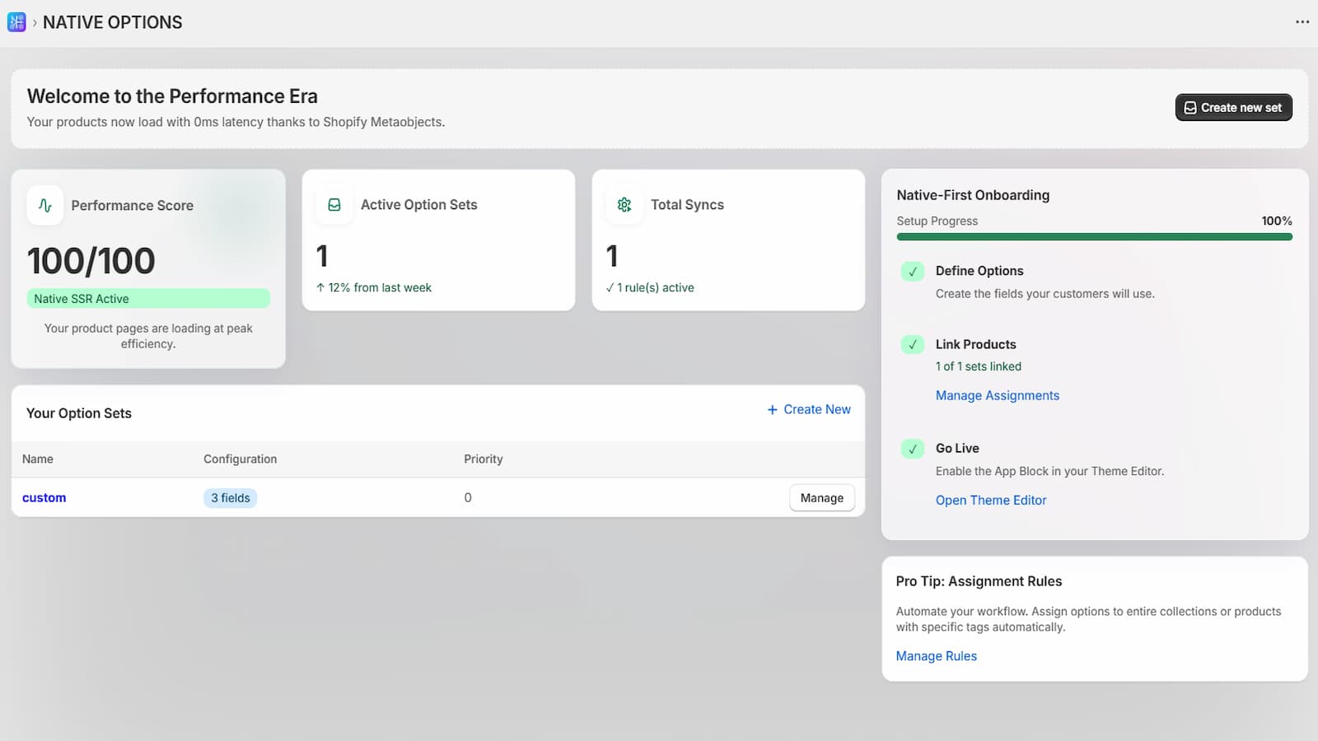Open the custom option set link
The image size is (1318, 741).
pos(44,498)
